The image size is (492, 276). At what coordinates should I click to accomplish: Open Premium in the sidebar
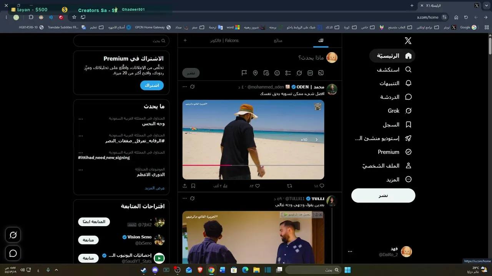coord(395,152)
